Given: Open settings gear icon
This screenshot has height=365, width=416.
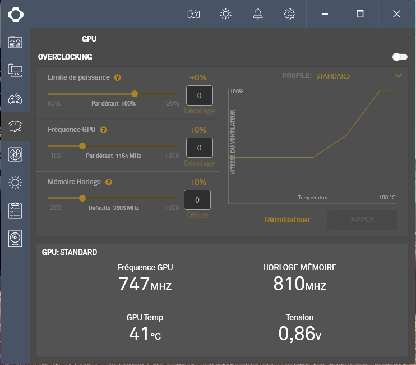Looking at the screenshot, I should pos(290,14).
